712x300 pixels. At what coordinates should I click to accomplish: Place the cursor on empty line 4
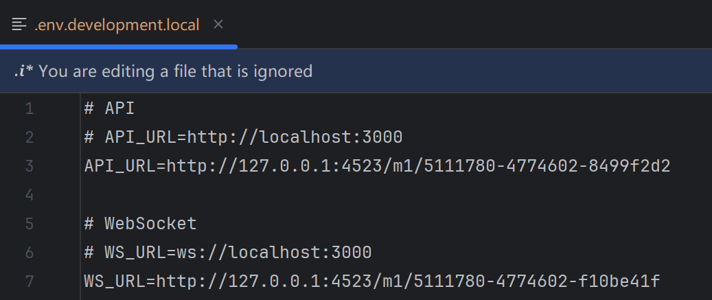[x=395, y=195]
